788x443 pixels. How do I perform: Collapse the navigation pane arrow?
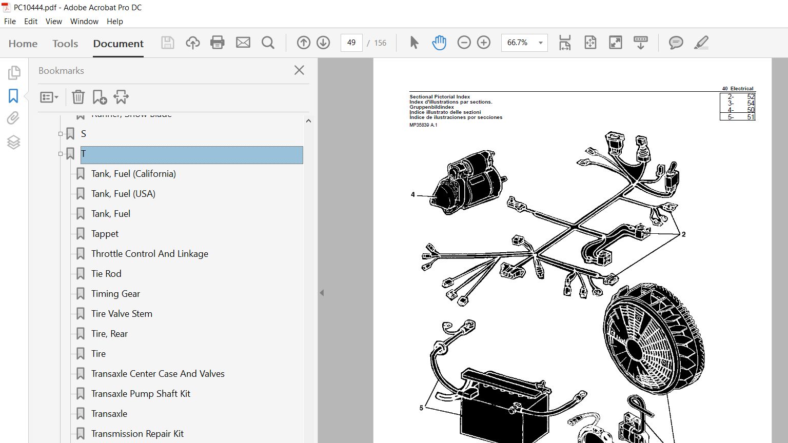(x=322, y=293)
